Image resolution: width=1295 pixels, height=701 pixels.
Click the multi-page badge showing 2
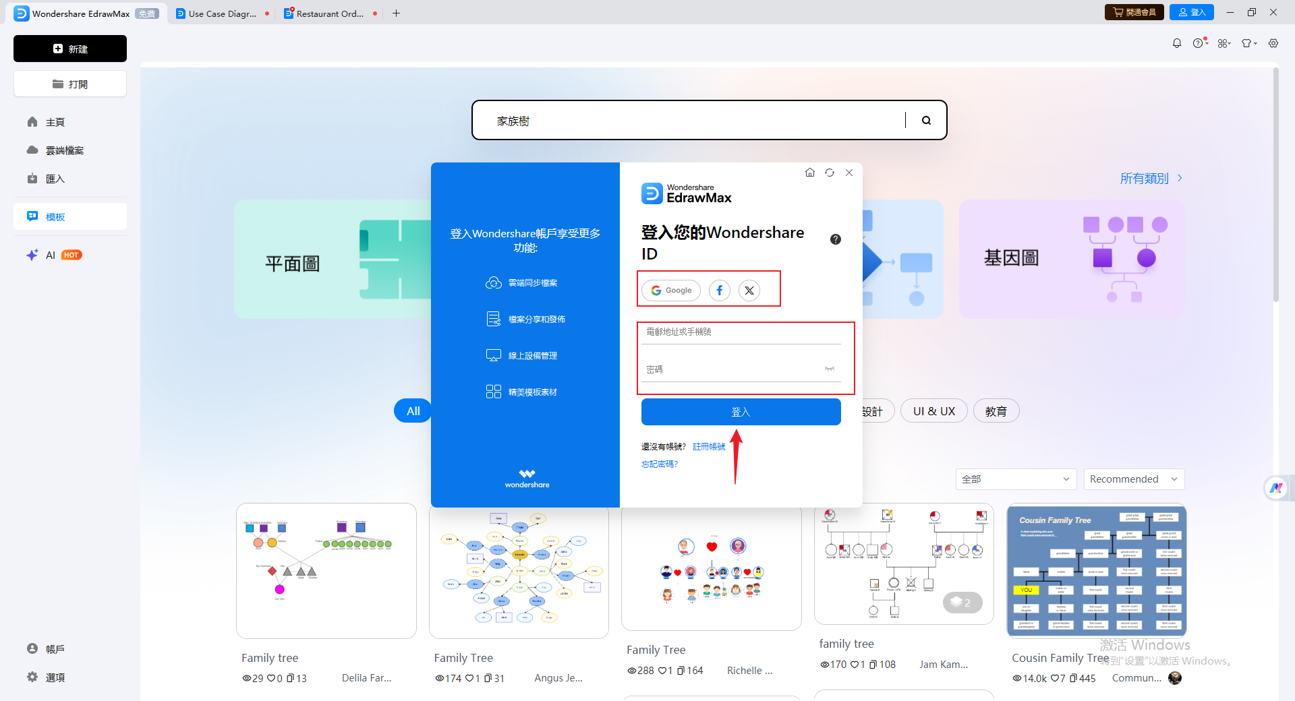(962, 603)
